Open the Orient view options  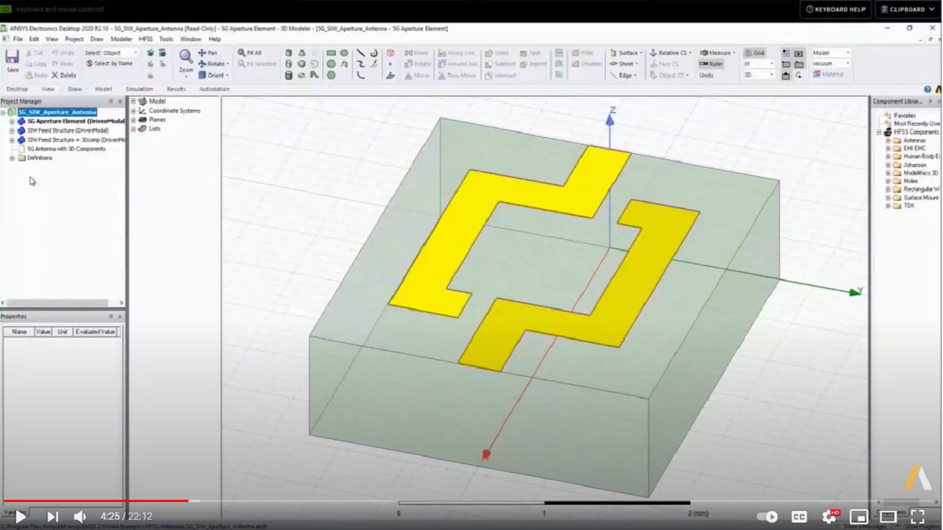click(213, 75)
